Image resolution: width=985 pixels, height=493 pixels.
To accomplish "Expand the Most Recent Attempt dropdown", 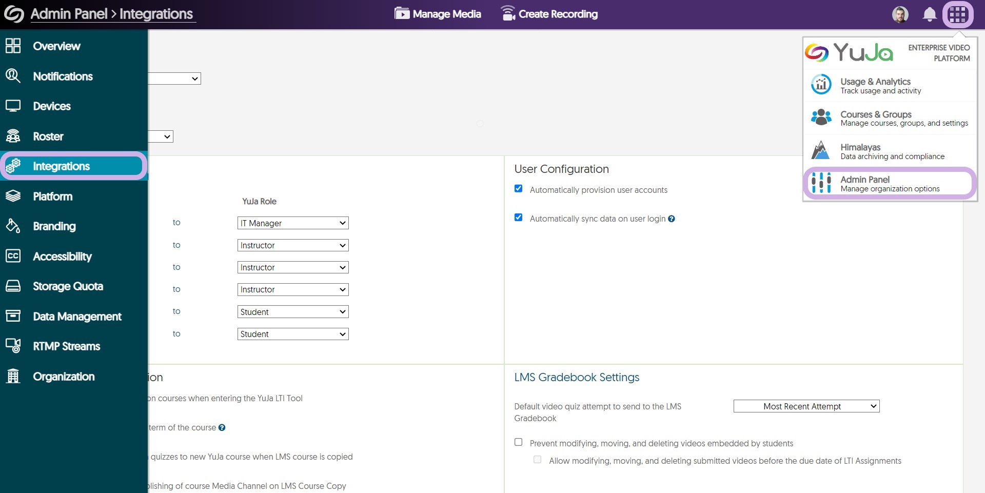I will (806, 406).
